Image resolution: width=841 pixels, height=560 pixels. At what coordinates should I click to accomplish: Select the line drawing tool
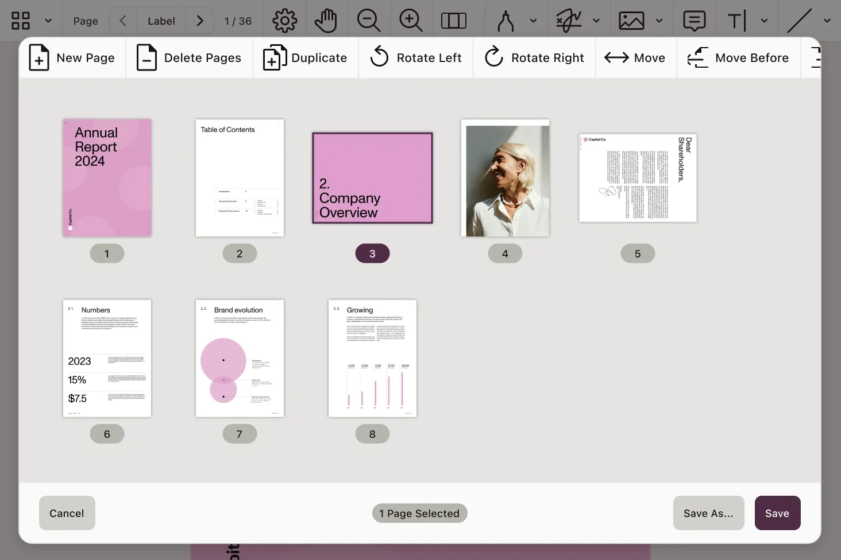point(800,20)
